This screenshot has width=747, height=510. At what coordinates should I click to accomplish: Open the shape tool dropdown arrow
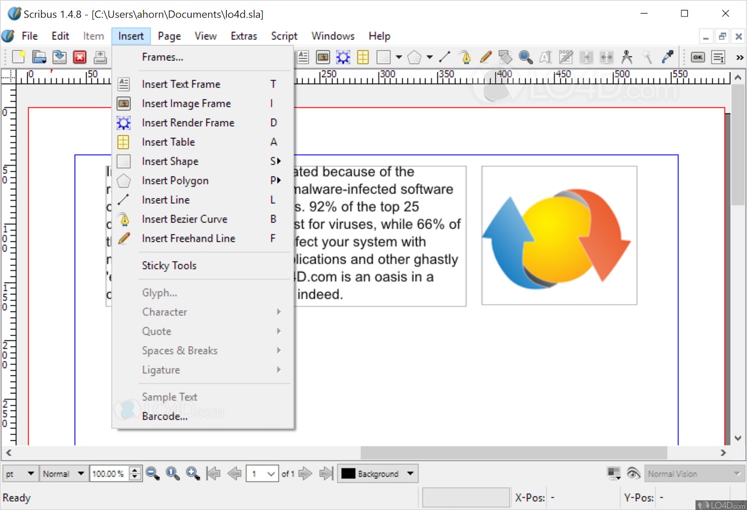[x=399, y=57]
